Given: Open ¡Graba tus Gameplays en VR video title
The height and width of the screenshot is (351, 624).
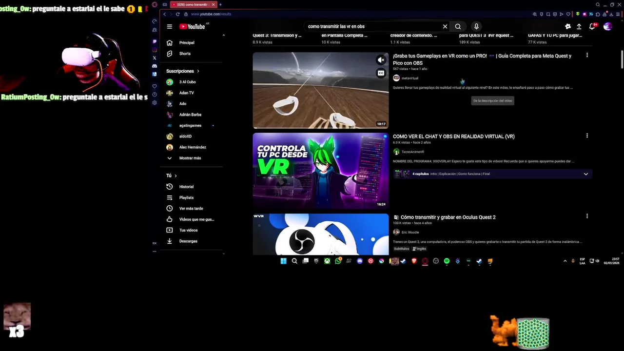Looking at the screenshot, I should click(x=482, y=59).
